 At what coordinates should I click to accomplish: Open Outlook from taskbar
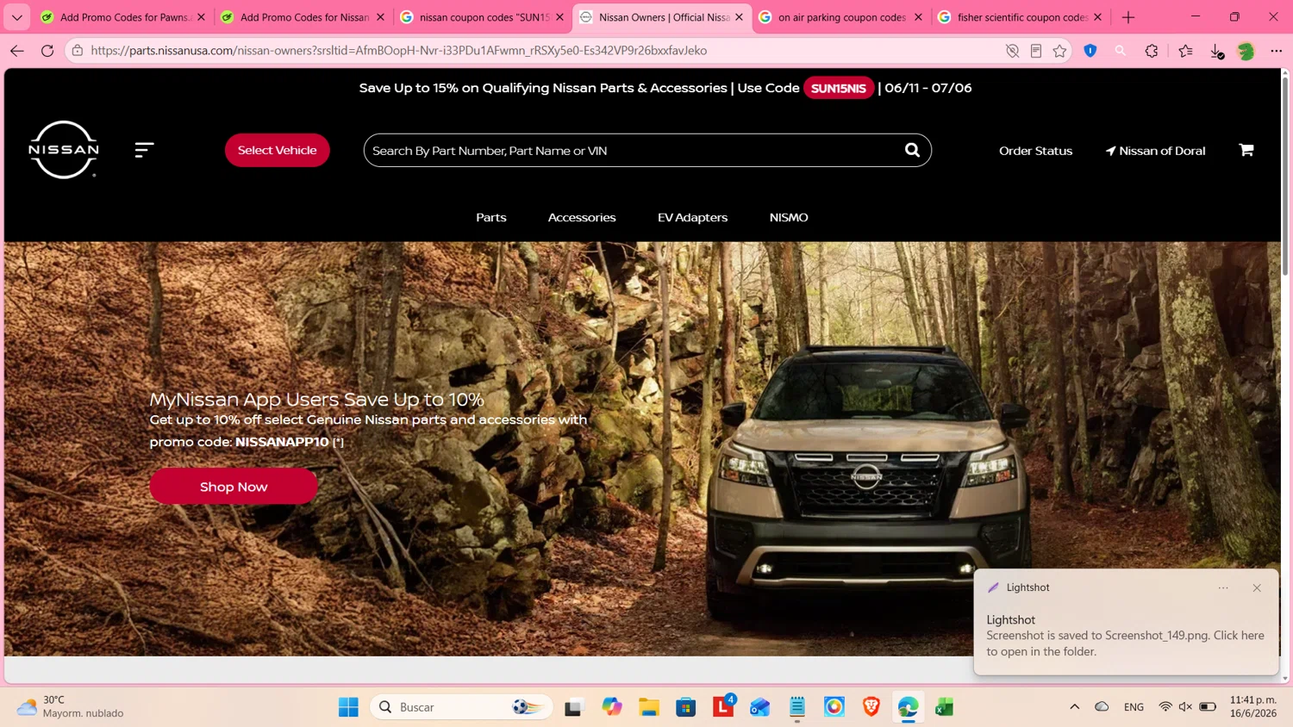click(759, 707)
